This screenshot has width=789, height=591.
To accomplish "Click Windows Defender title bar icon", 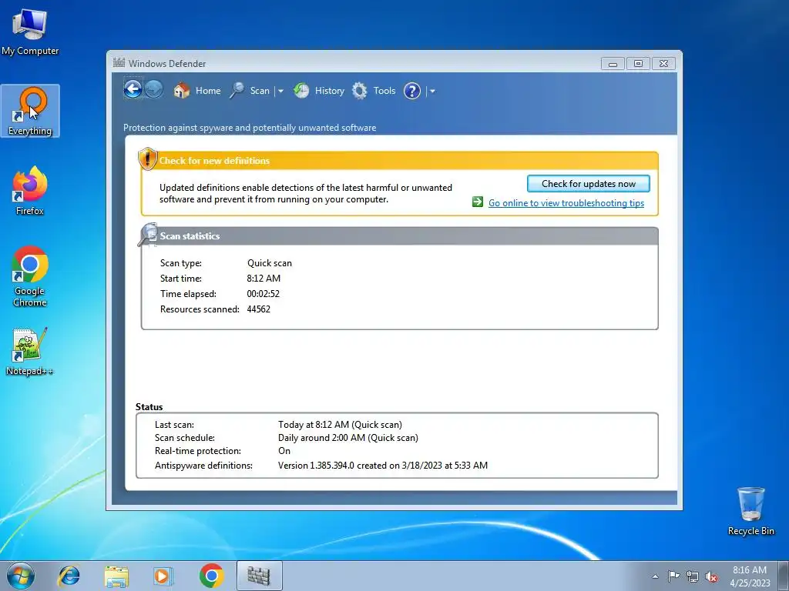I will coord(119,63).
